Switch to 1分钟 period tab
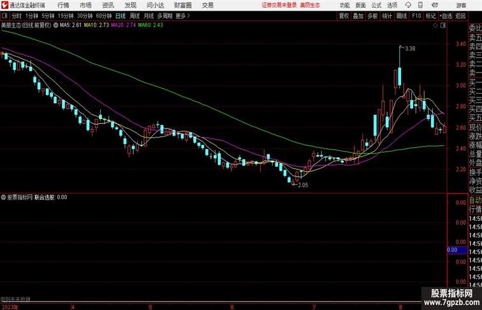Screen dimensions: 482x310 (x=32, y=16)
